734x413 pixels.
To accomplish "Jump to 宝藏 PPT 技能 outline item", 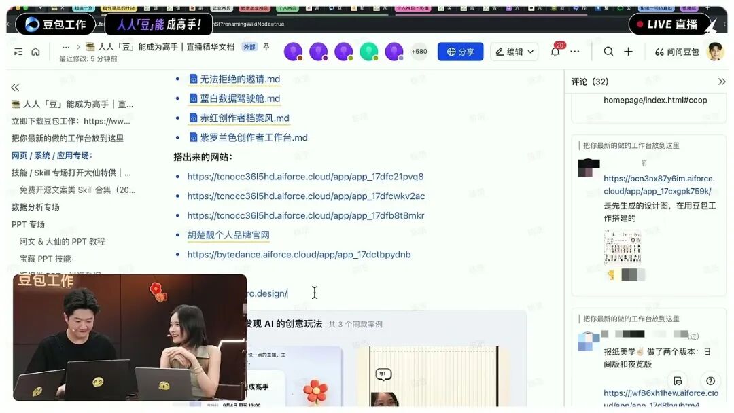I will [x=47, y=259].
